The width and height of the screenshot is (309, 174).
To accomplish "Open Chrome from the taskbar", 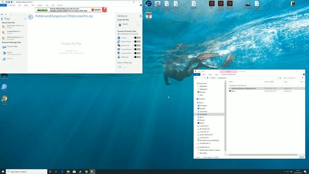I will [86, 172].
